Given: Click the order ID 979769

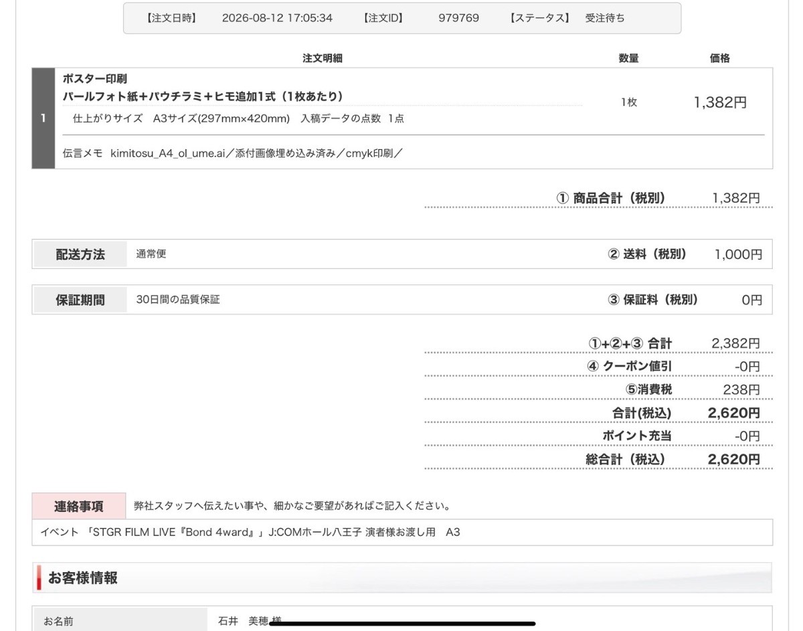Looking at the screenshot, I should pos(458,18).
